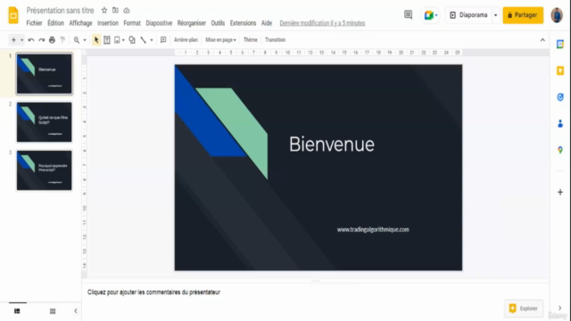
Task: Open the Contacts side panel icon
Action: click(560, 124)
